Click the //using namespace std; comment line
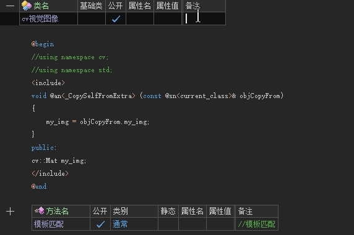 point(72,70)
